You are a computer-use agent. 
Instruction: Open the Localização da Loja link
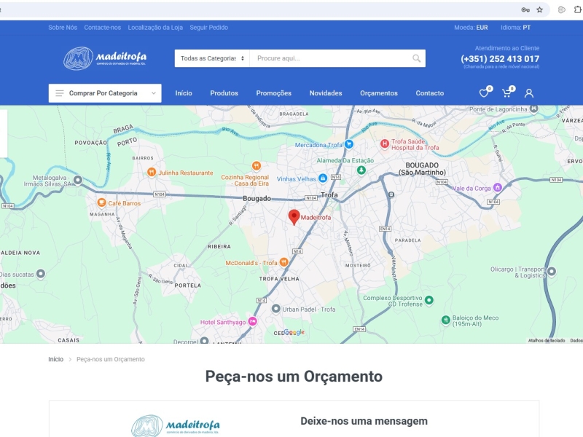[x=155, y=28]
